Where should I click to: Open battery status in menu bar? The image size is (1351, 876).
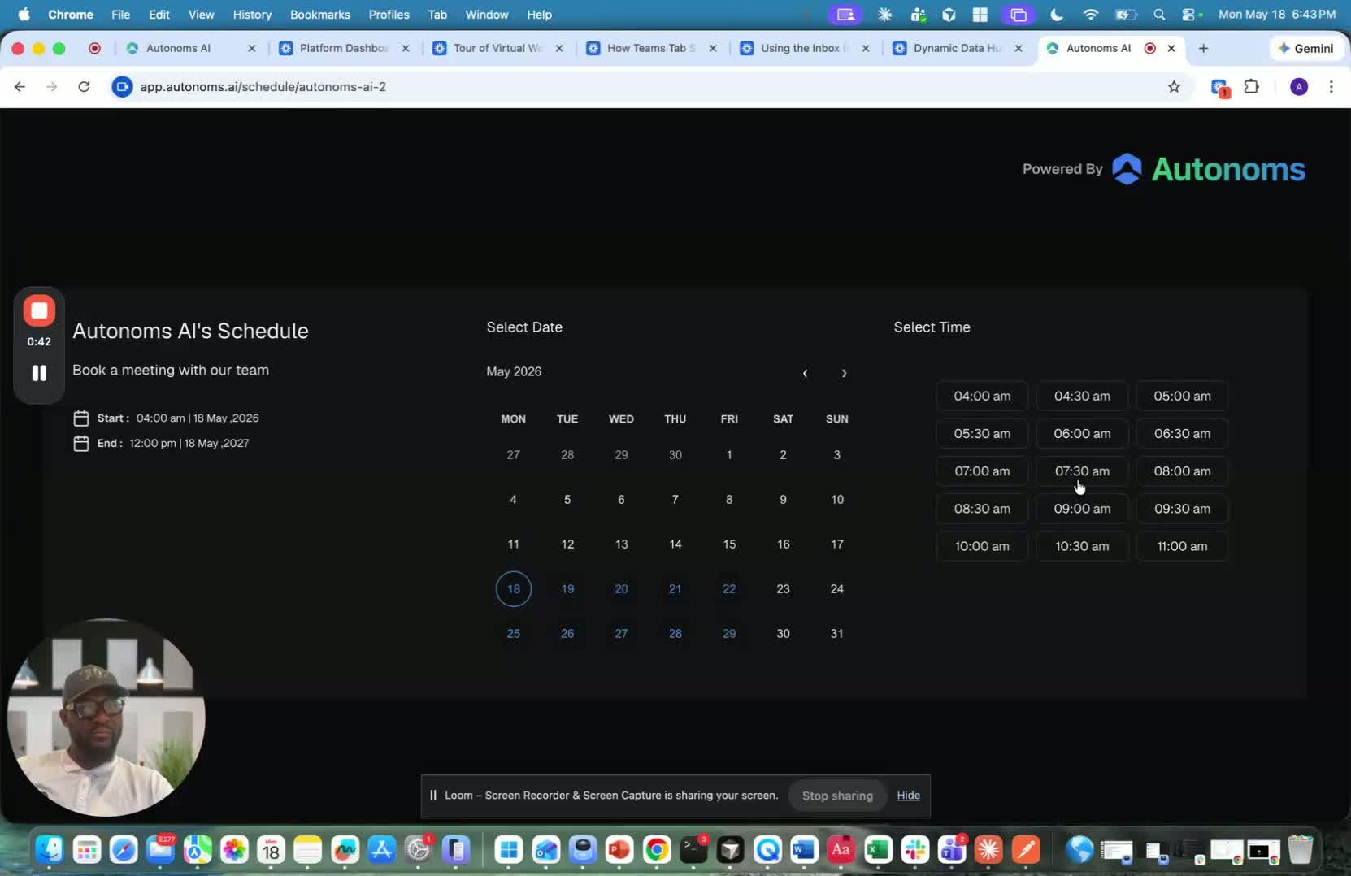(1125, 15)
